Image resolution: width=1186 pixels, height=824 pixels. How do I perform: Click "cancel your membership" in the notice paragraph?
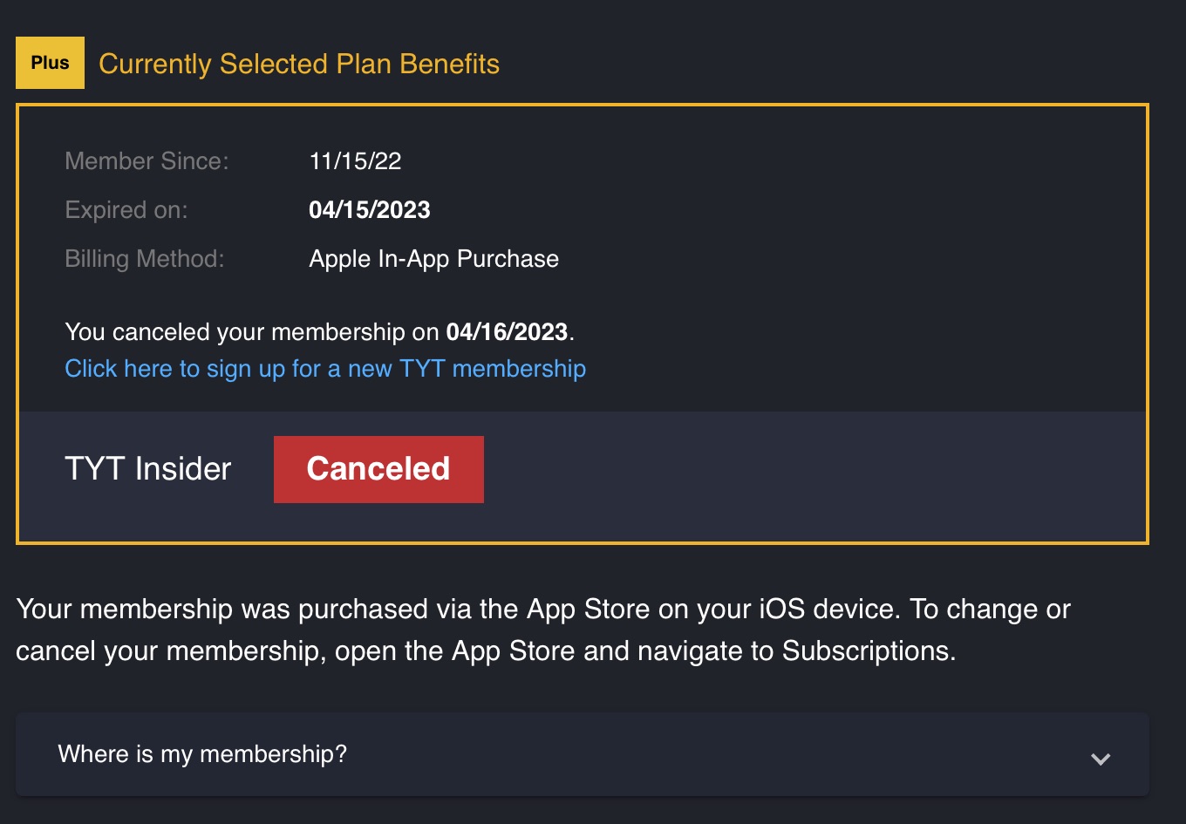(x=167, y=651)
